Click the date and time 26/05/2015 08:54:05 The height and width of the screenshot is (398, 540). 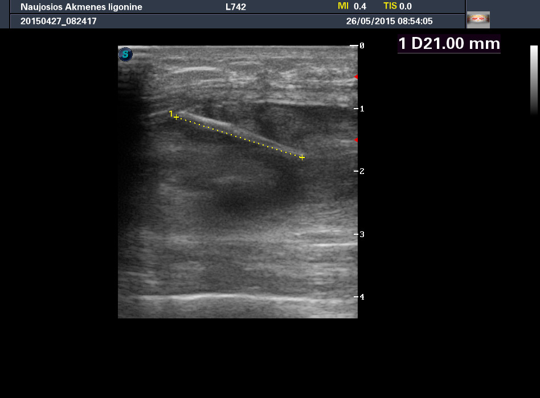pyautogui.click(x=389, y=21)
